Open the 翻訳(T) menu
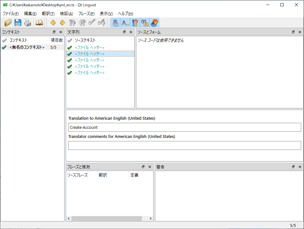The width and height of the screenshot is (304, 229). click(48, 14)
